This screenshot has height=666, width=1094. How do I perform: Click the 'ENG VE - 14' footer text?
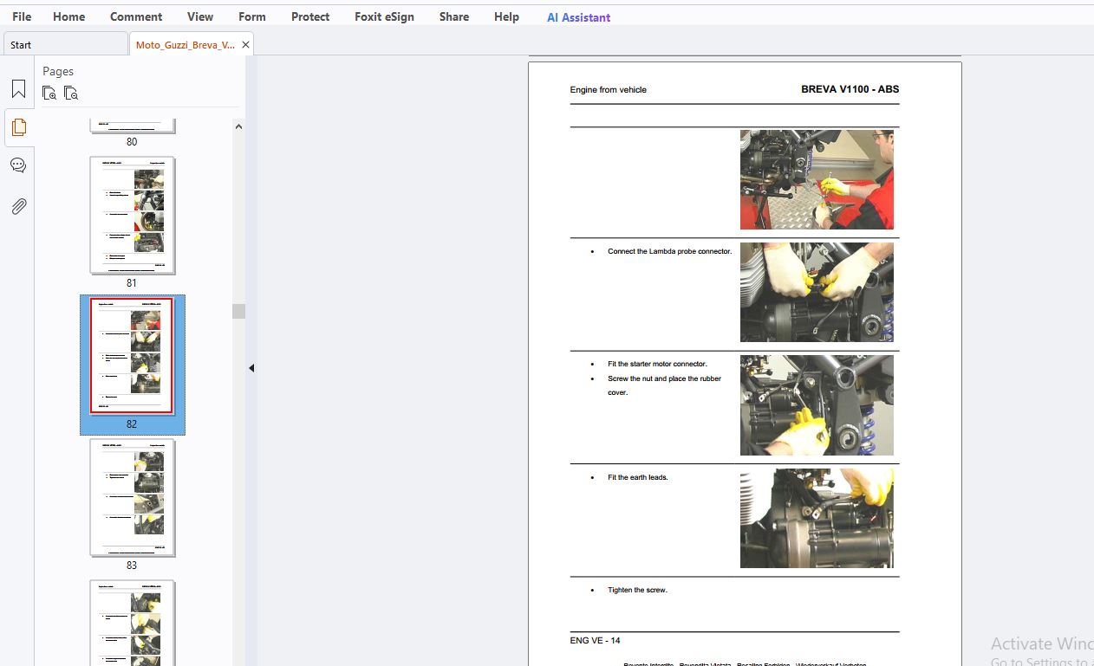[x=595, y=641]
